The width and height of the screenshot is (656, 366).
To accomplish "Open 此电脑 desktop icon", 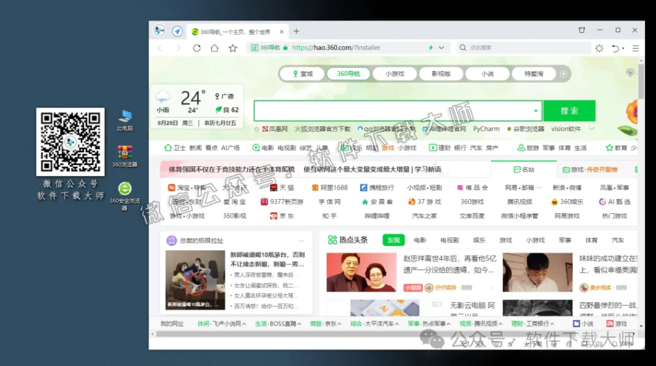I will 125,120.
